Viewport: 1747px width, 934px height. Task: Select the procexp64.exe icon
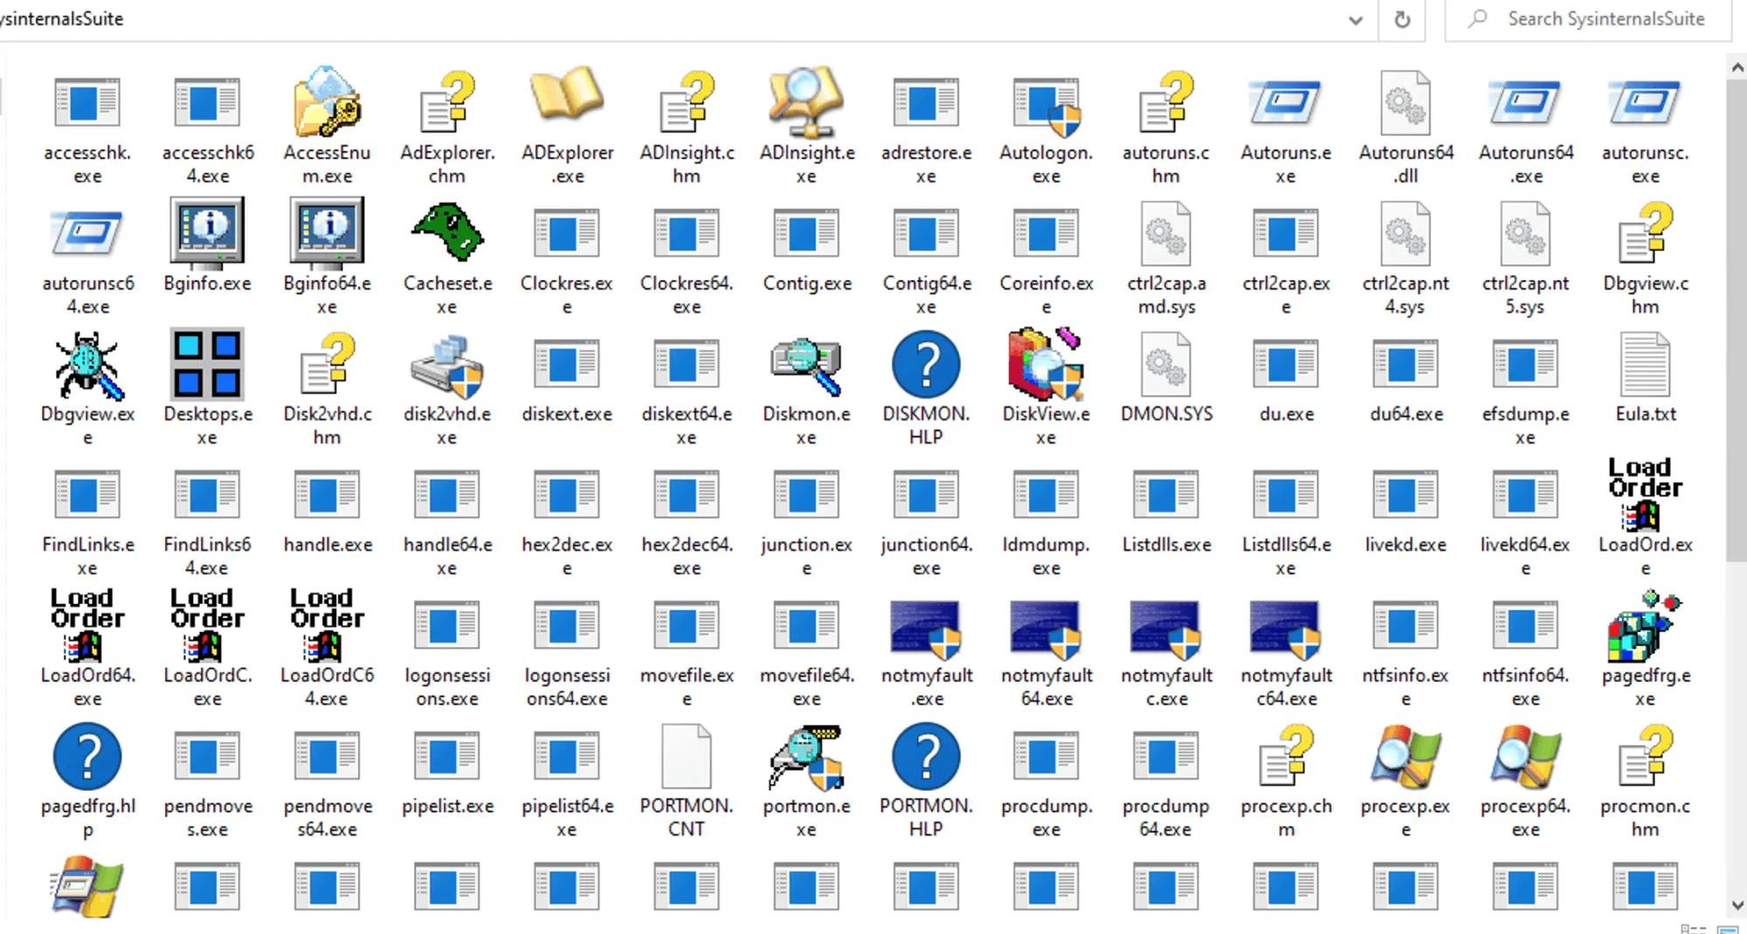point(1525,757)
